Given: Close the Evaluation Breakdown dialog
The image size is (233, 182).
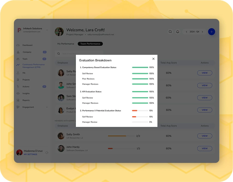Looking at the screenshot, I should pos(153,59).
